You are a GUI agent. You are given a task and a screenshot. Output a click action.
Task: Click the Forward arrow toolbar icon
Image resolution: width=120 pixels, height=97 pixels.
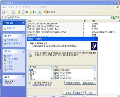[13, 12]
